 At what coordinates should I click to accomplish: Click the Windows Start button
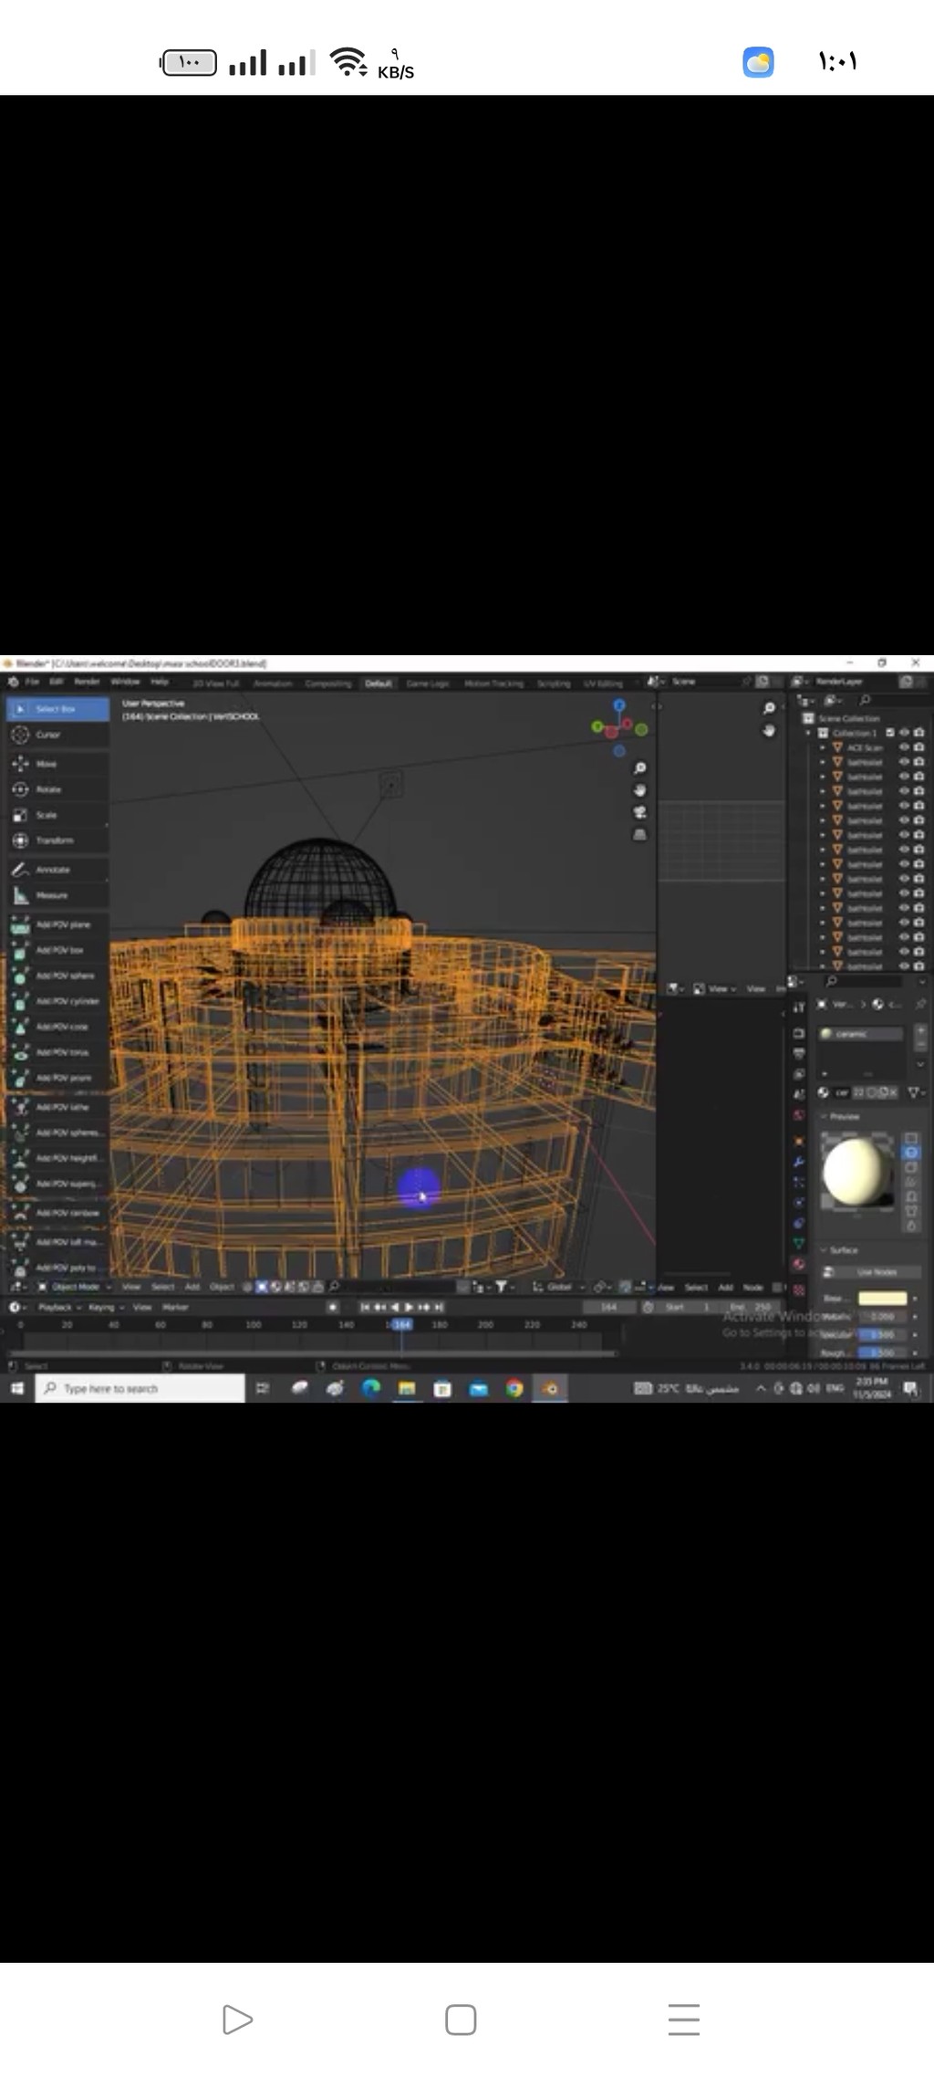16,1388
